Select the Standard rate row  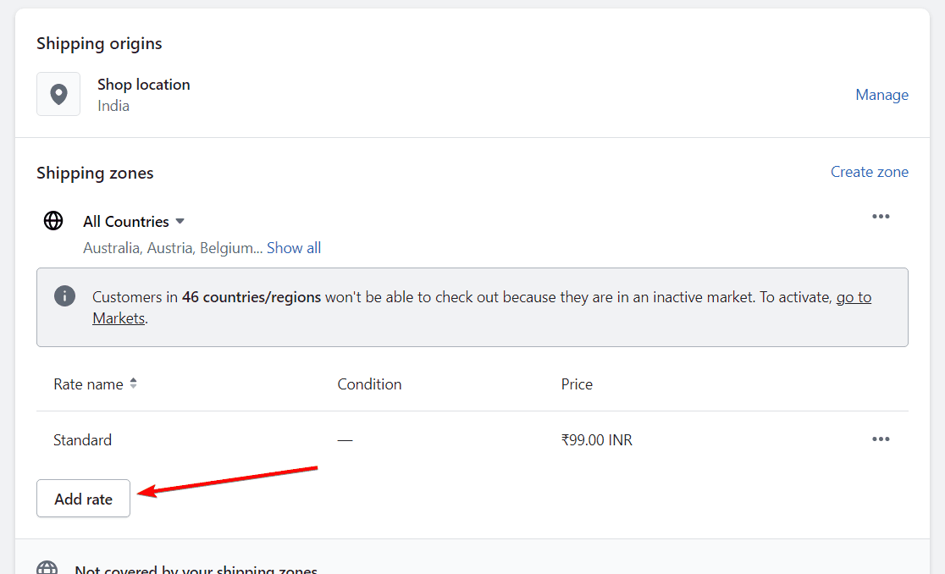click(82, 439)
